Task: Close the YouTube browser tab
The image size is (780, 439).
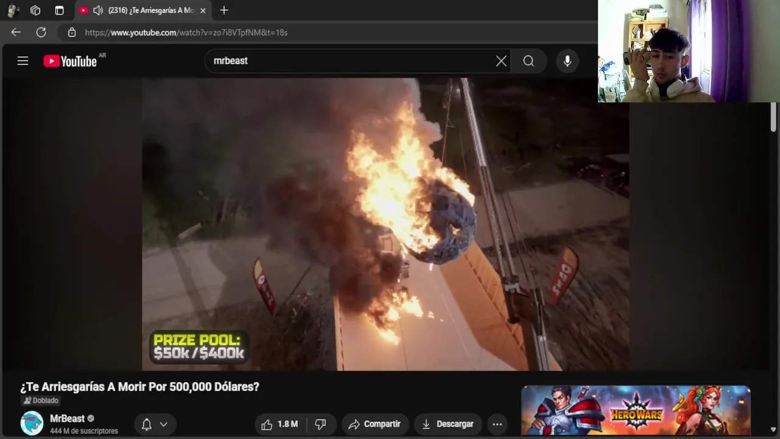Action: [x=203, y=10]
